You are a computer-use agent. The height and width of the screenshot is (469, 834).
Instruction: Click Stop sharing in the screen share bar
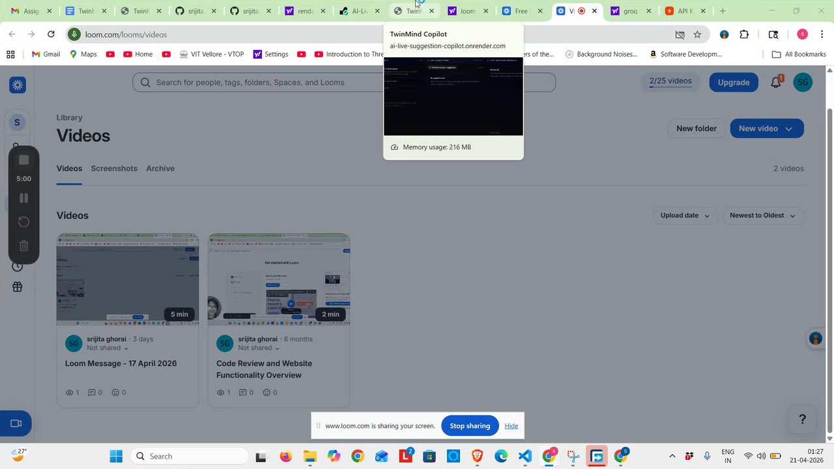tap(470, 426)
